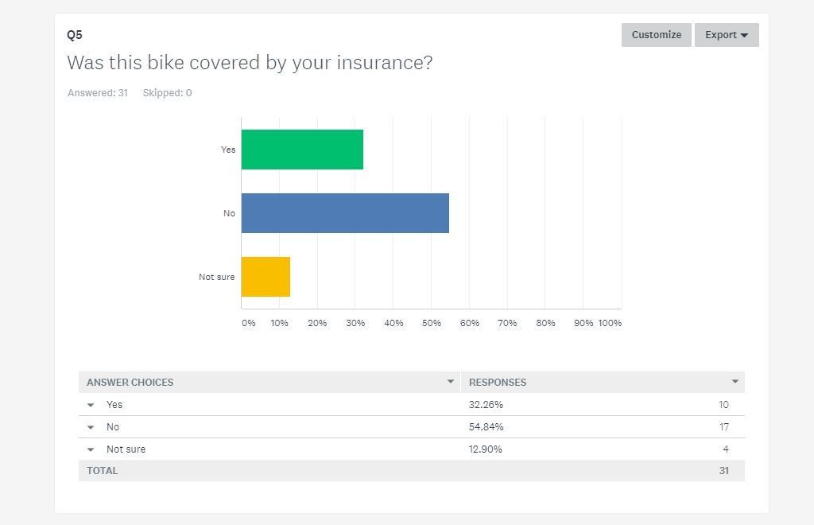Click the Yes response count of 10
The width and height of the screenshot is (814, 525).
pos(723,405)
